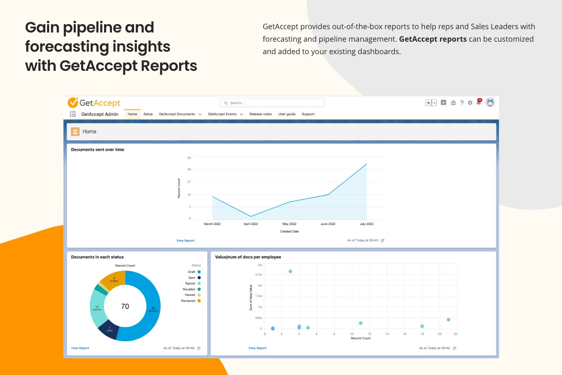
Task: Open the Astro user profile avatar
Action: 490,102
